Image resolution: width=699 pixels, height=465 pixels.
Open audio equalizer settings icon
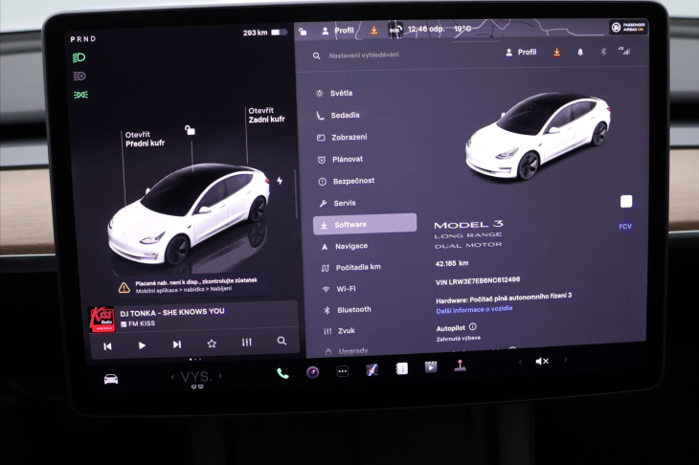tap(246, 343)
